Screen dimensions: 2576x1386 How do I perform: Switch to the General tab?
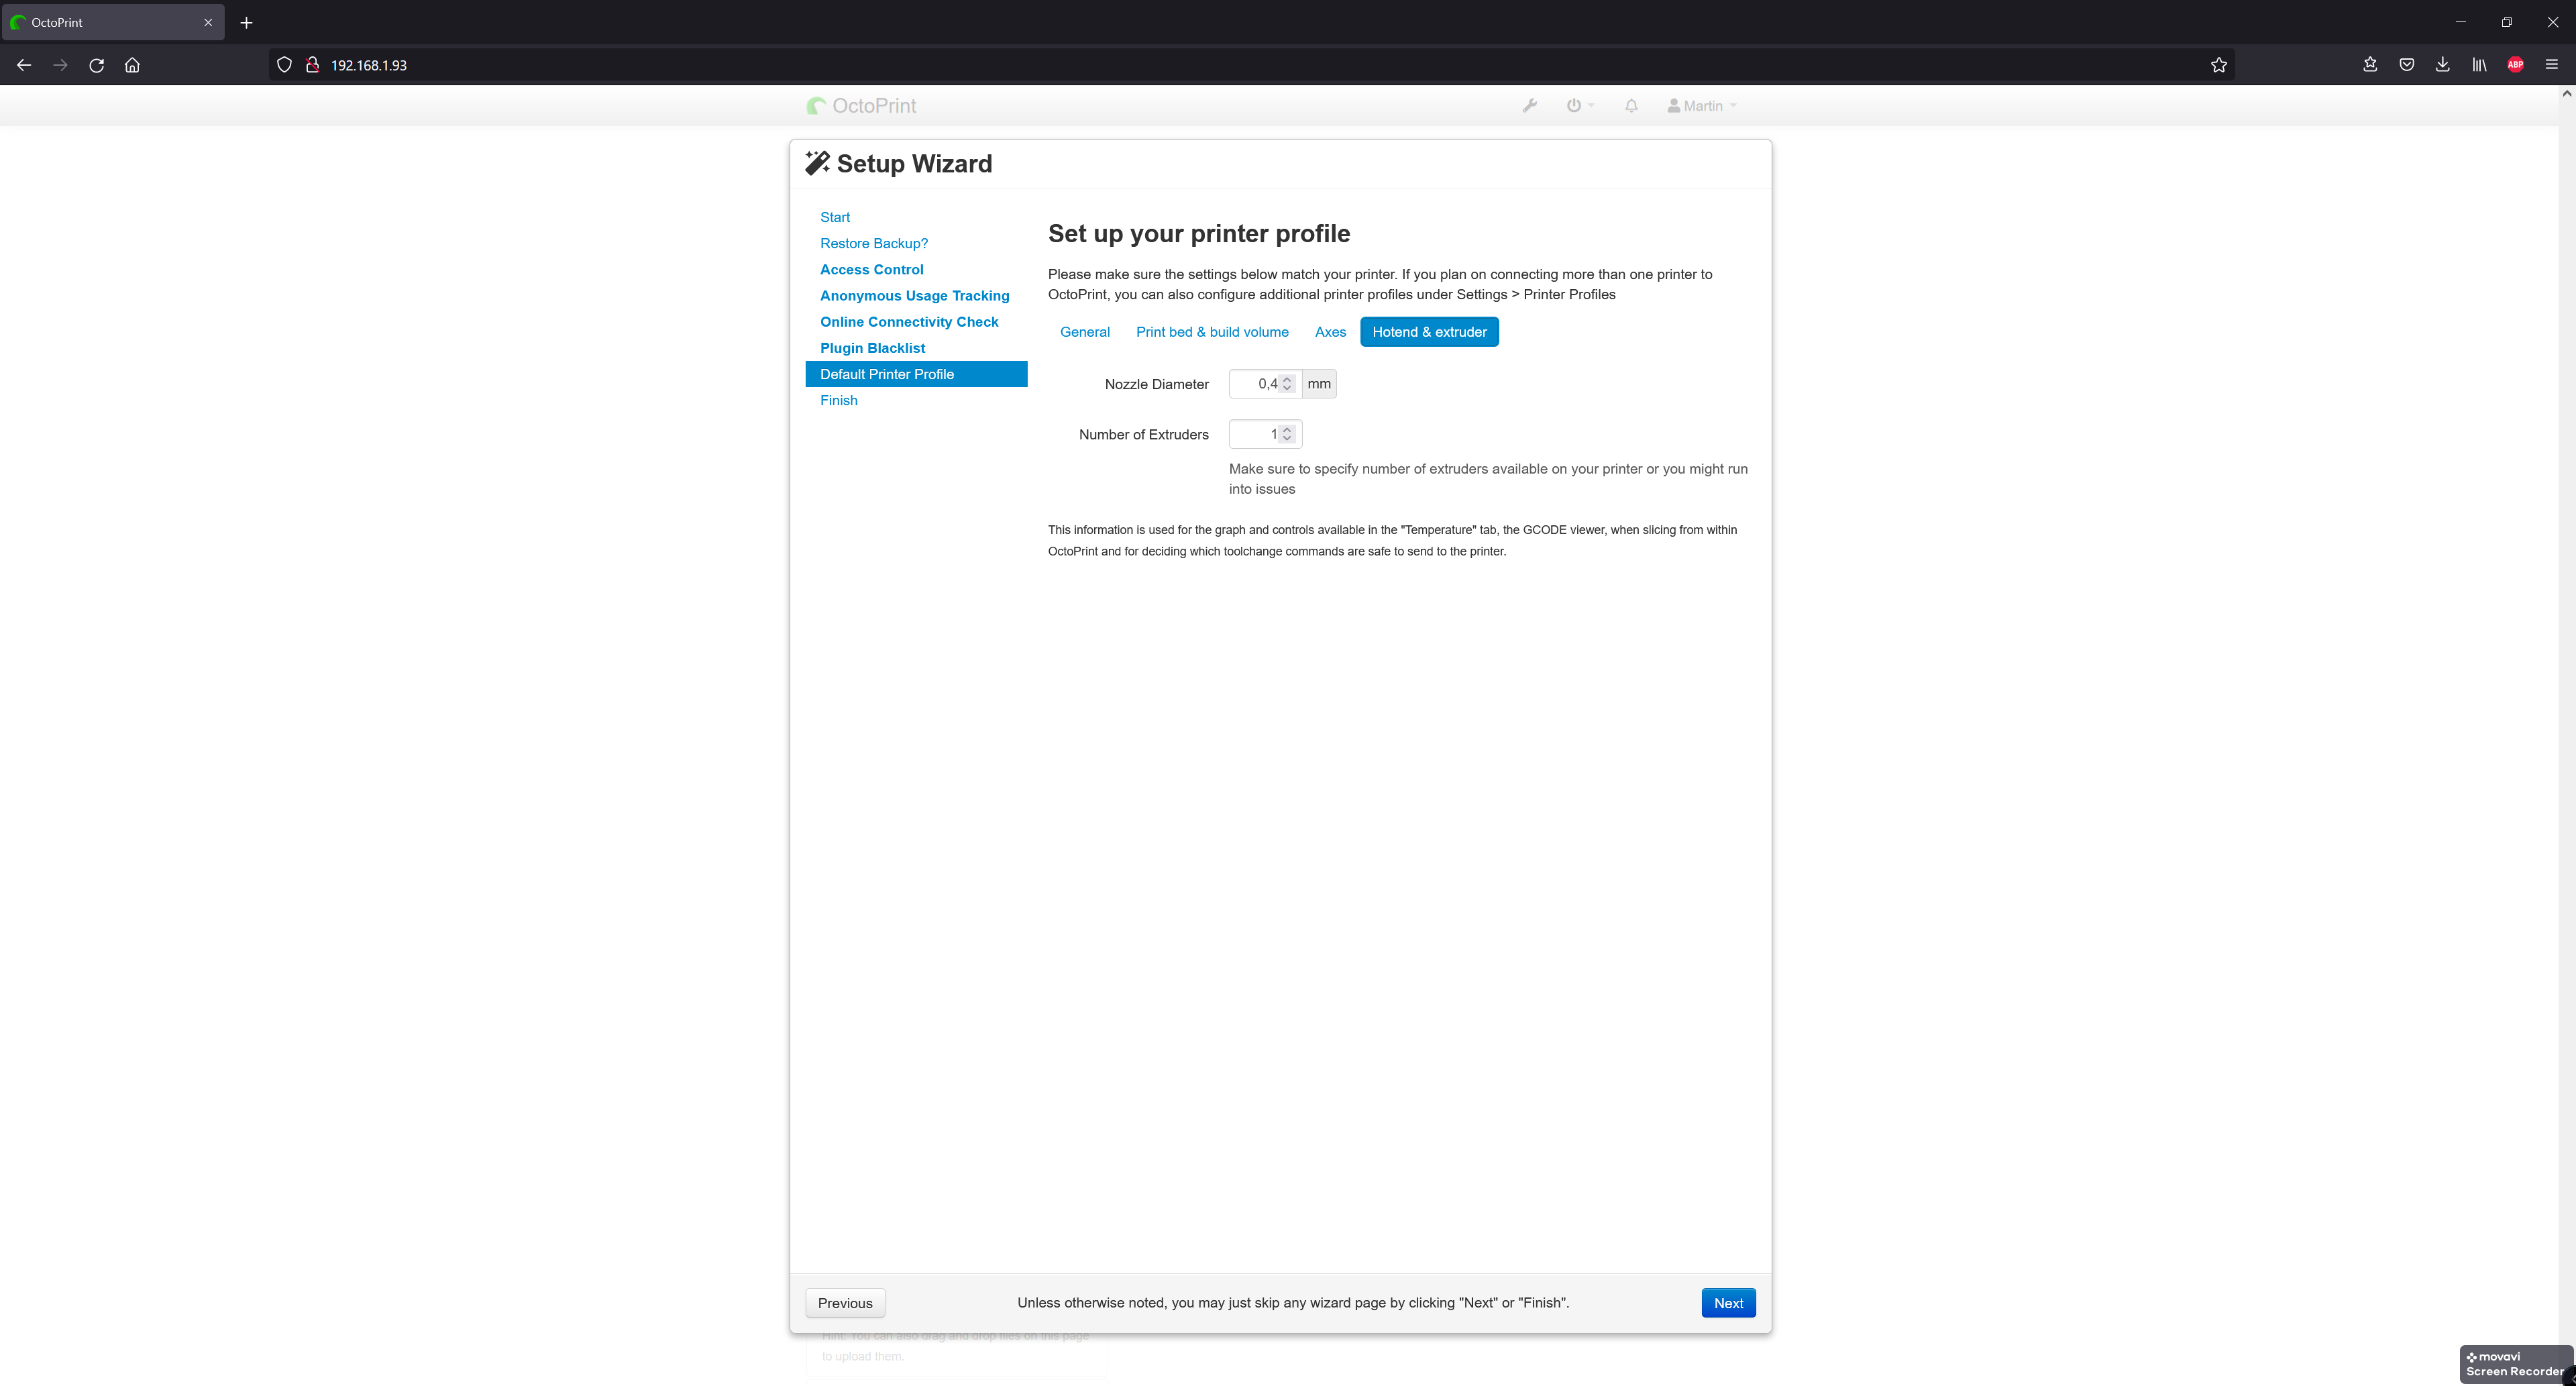coord(1084,332)
